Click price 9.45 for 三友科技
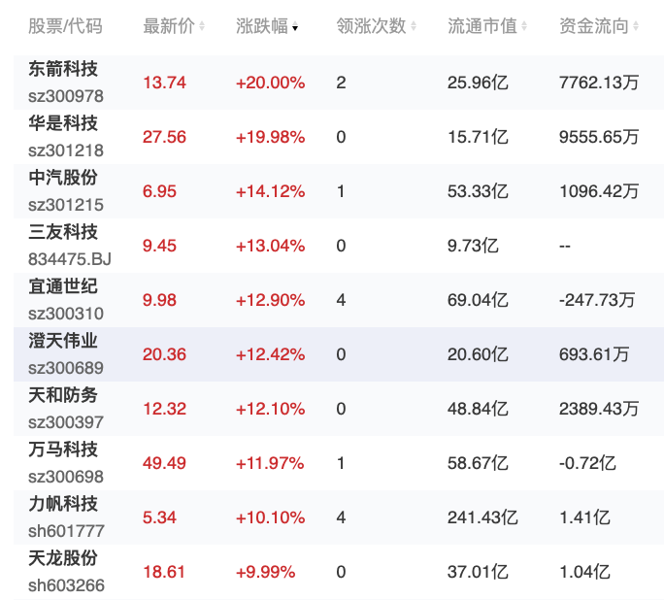Image resolution: width=664 pixels, height=600 pixels. [159, 246]
